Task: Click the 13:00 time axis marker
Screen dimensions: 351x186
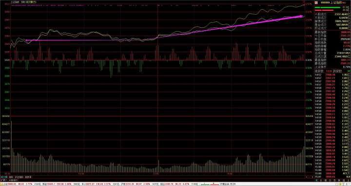Action: pyautogui.click(x=156, y=173)
